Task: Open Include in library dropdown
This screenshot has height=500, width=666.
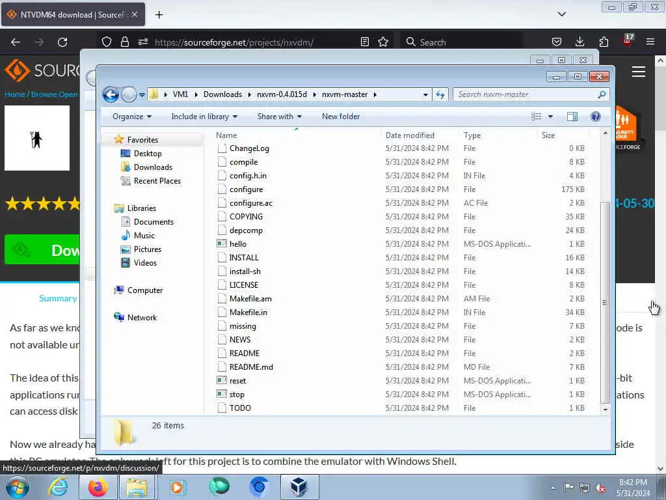Action: [x=204, y=117]
